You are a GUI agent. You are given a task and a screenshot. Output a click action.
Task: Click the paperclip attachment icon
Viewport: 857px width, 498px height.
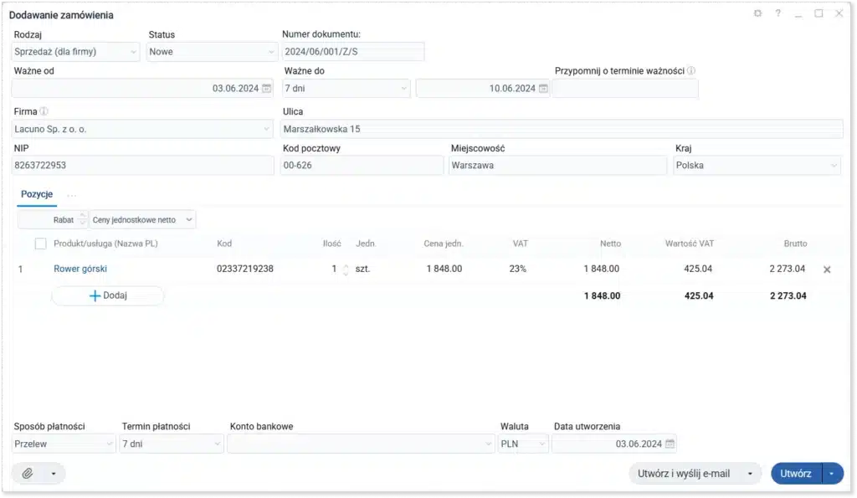(27, 474)
